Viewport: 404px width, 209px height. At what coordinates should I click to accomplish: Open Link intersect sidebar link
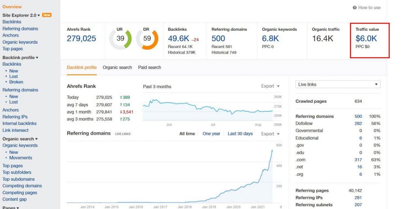15,130
